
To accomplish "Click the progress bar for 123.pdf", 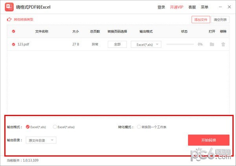I will 180,44.
